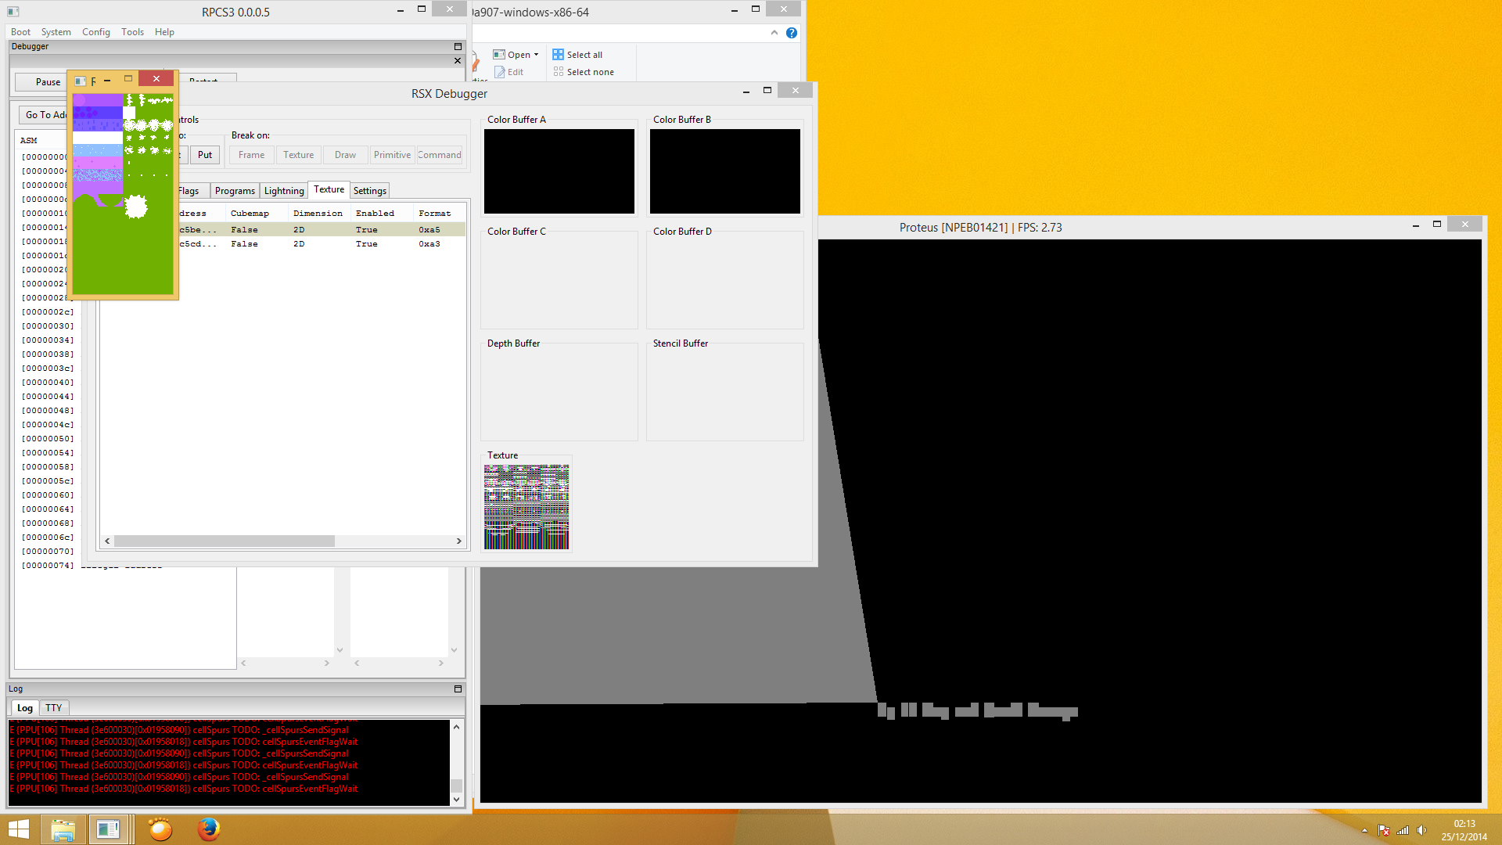1502x845 pixels.
Task: Click the Log panel vertical scrollbar thumb
Action: coord(456,785)
